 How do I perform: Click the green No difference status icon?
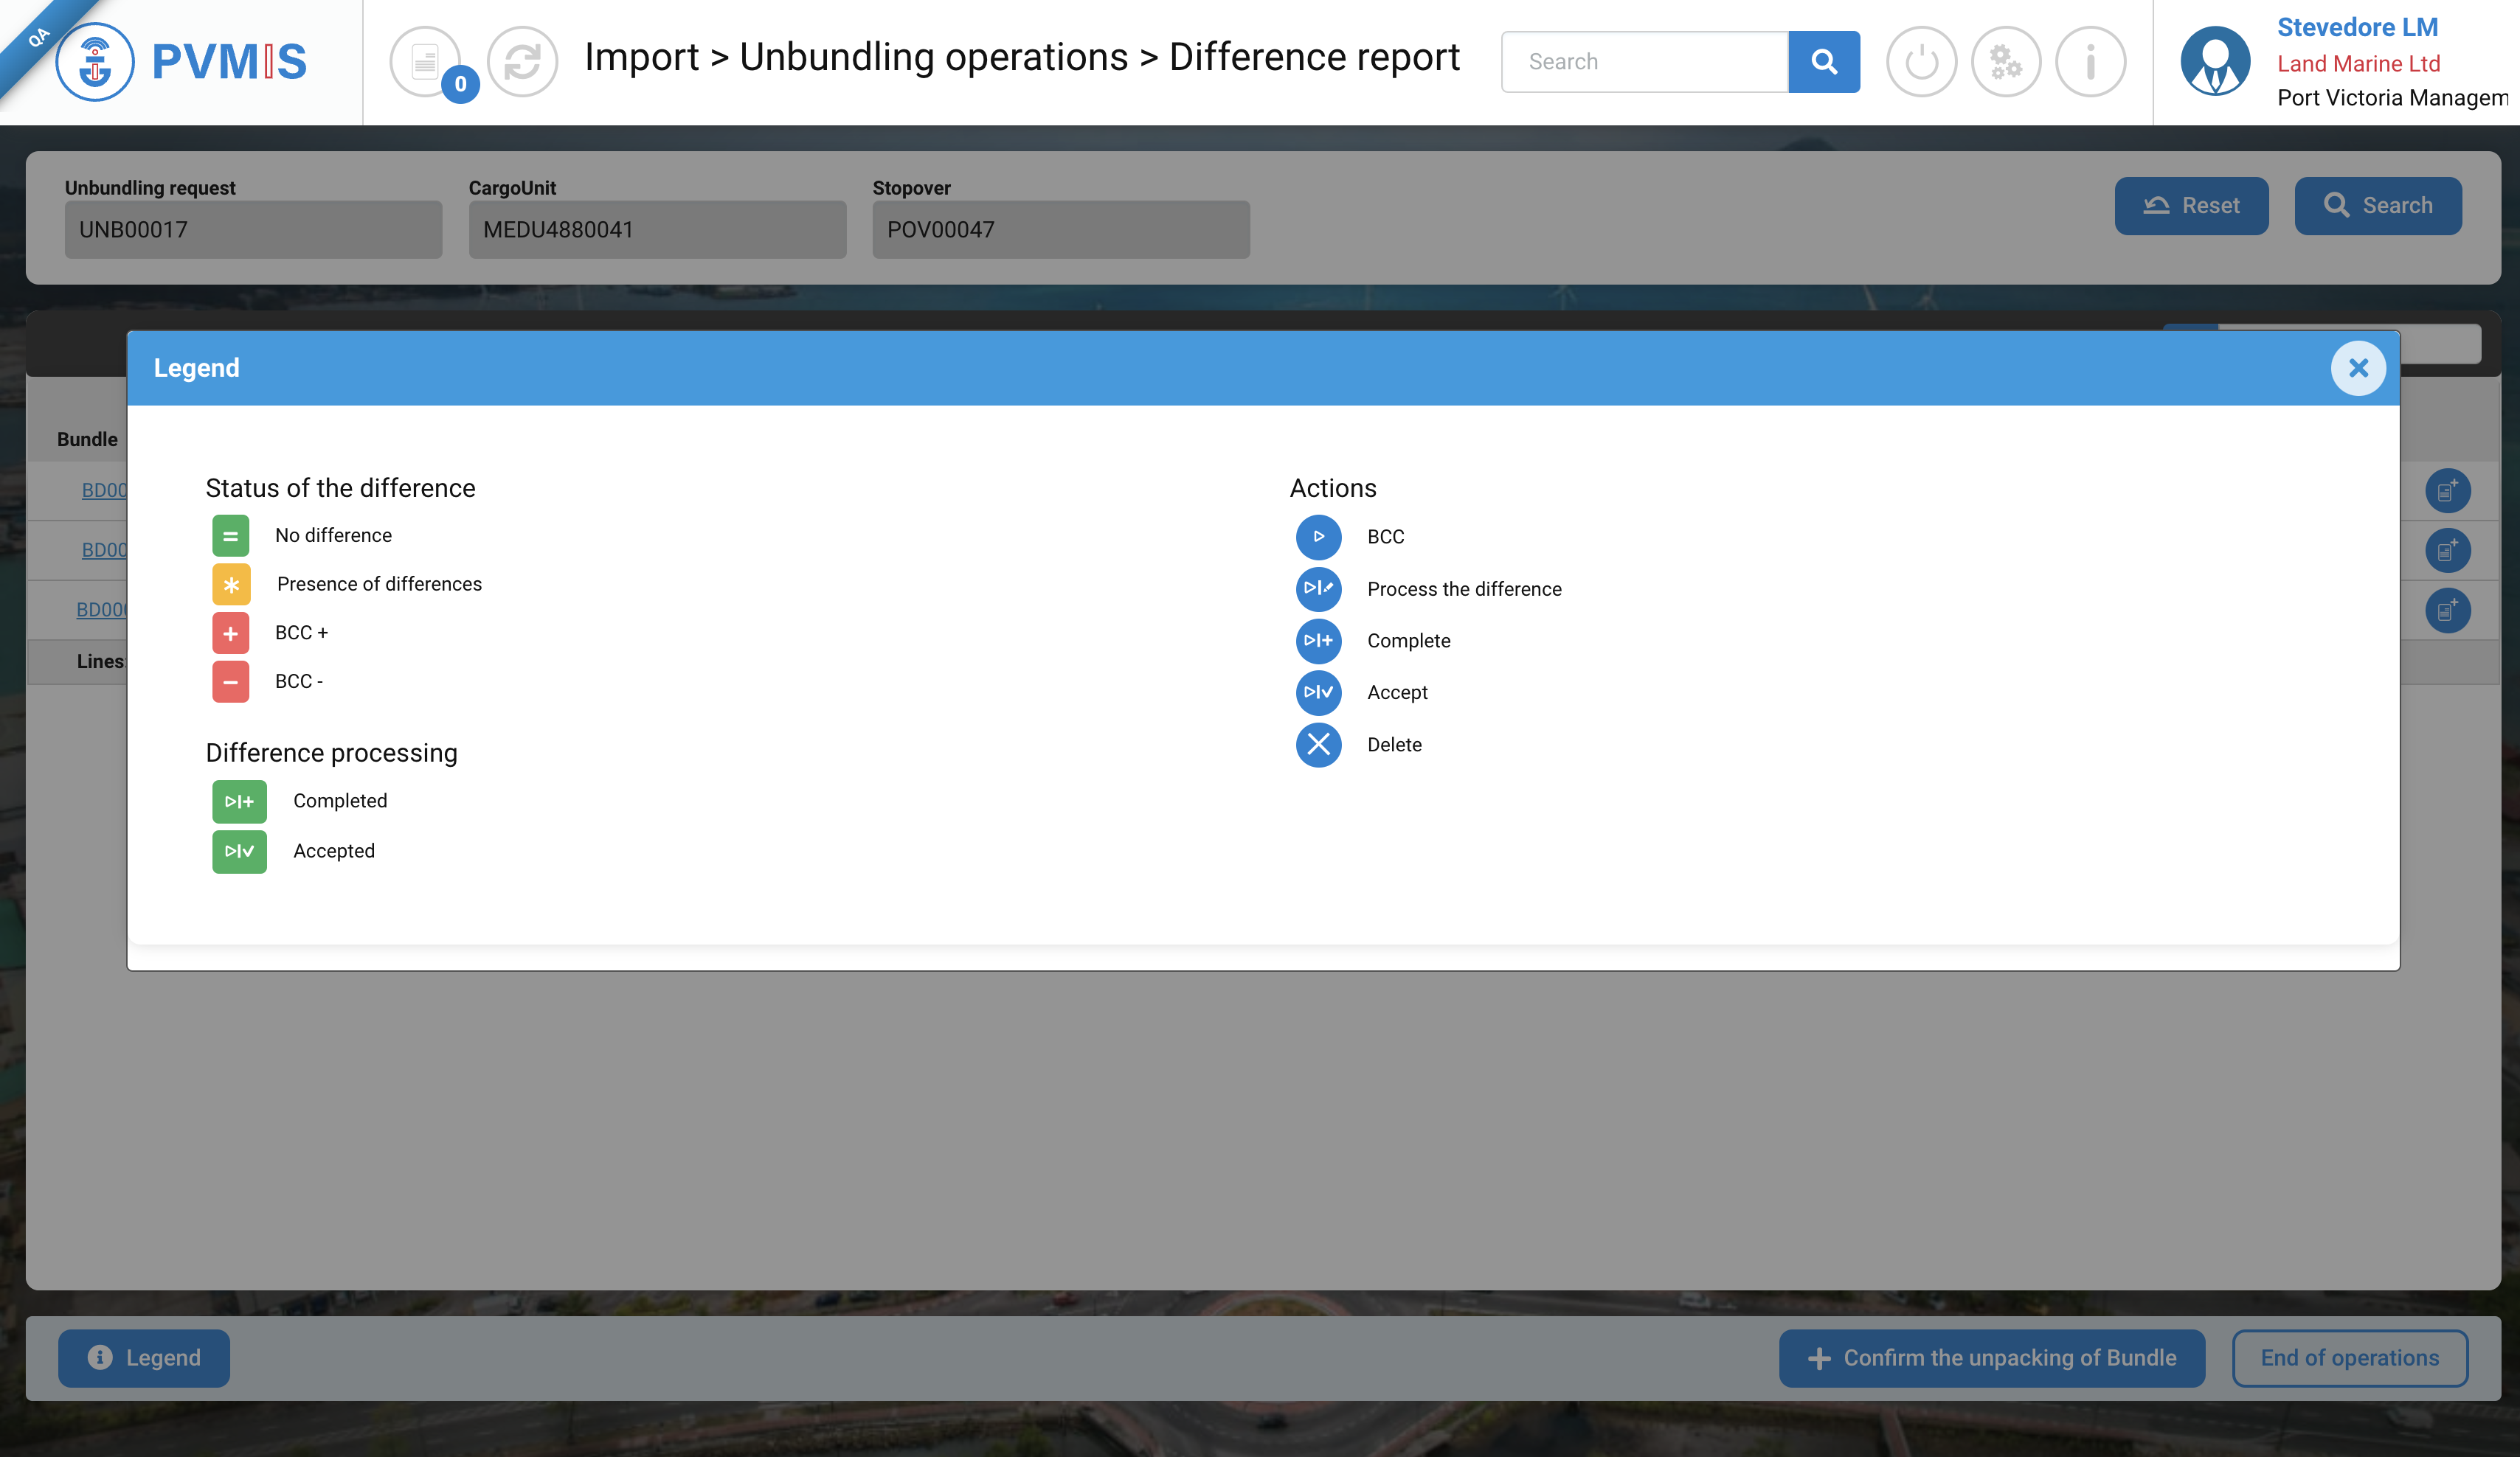tap(230, 535)
